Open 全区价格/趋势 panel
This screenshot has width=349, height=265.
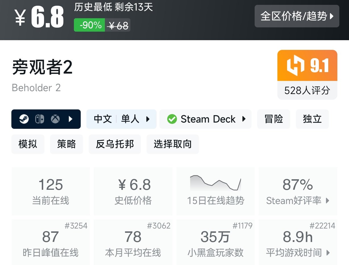(x=297, y=17)
